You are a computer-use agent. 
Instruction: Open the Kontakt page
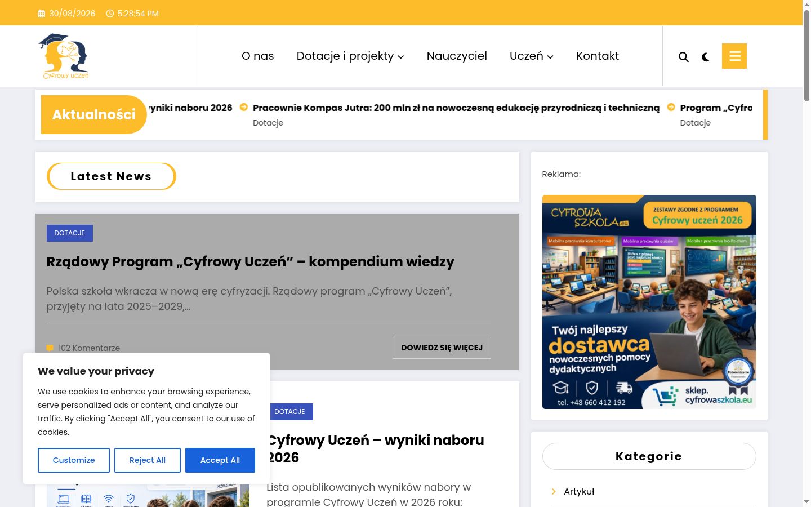pyautogui.click(x=598, y=56)
